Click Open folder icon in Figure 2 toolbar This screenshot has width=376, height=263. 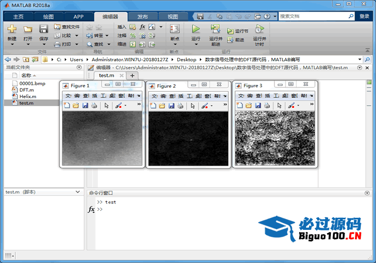coord(162,106)
